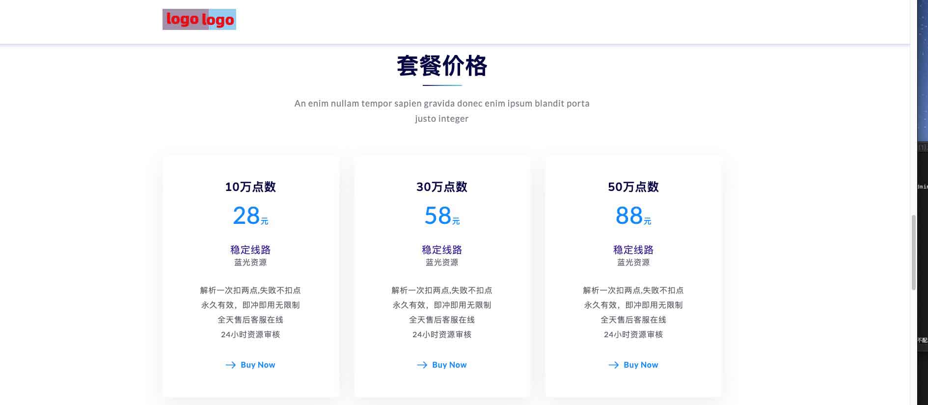Click 稳定线路 in the 50万点数 card
Image resolution: width=928 pixels, height=405 pixels.
tap(633, 250)
